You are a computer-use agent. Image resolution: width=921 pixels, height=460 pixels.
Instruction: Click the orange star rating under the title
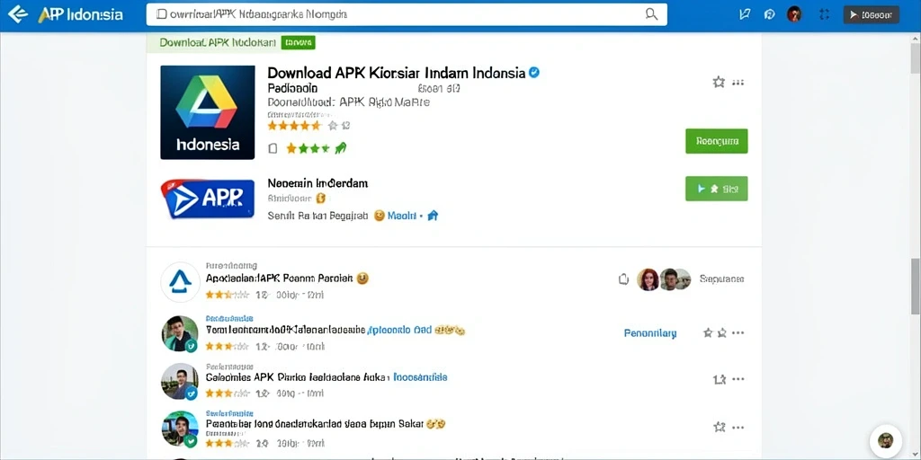tap(294, 126)
